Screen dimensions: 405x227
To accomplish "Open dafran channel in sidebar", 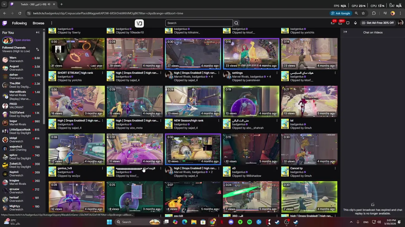I will pyautogui.click(x=22, y=76).
